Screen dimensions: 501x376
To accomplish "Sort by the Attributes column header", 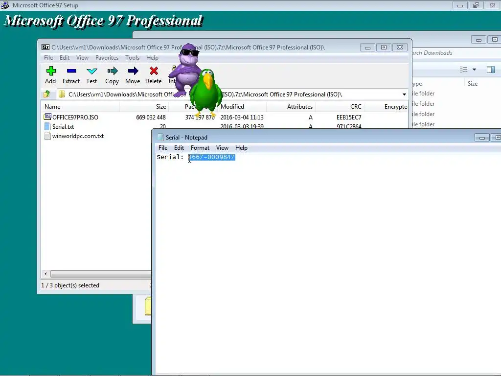I will point(291,106).
